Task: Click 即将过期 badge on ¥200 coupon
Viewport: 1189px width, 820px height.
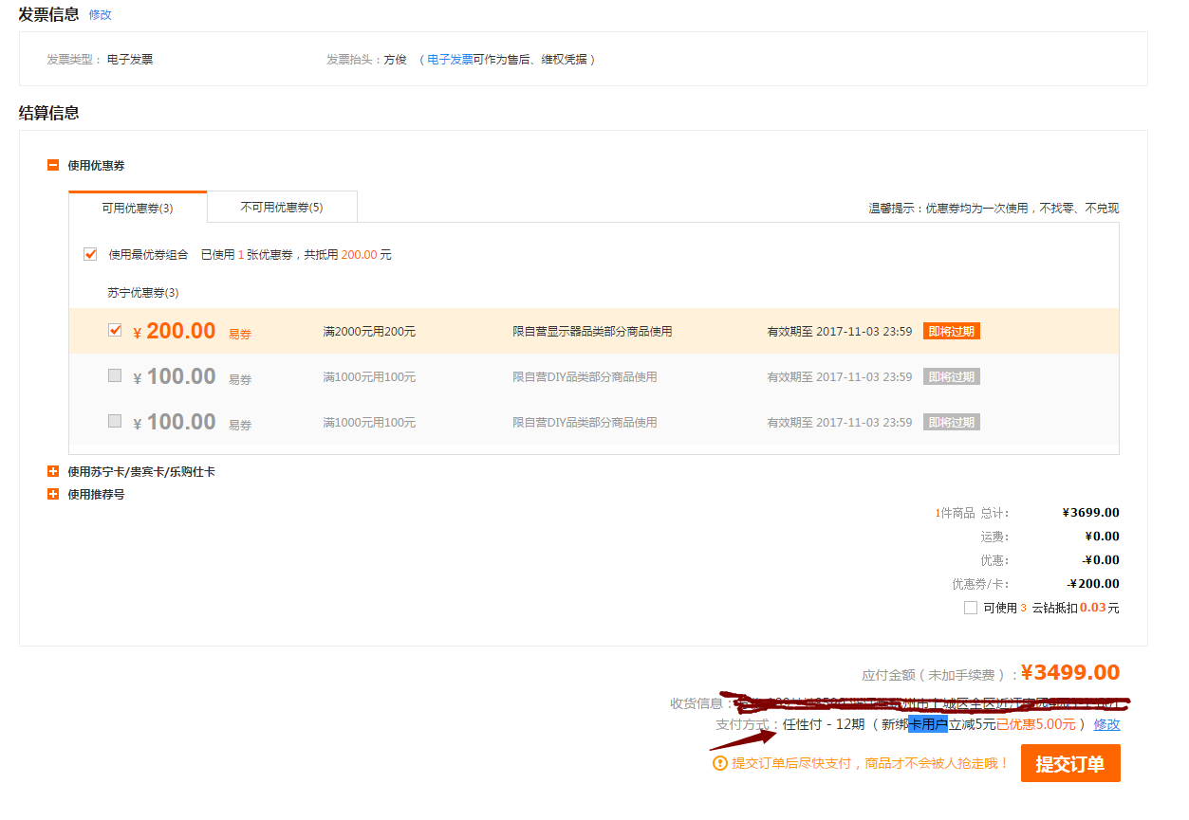Action: click(x=951, y=331)
